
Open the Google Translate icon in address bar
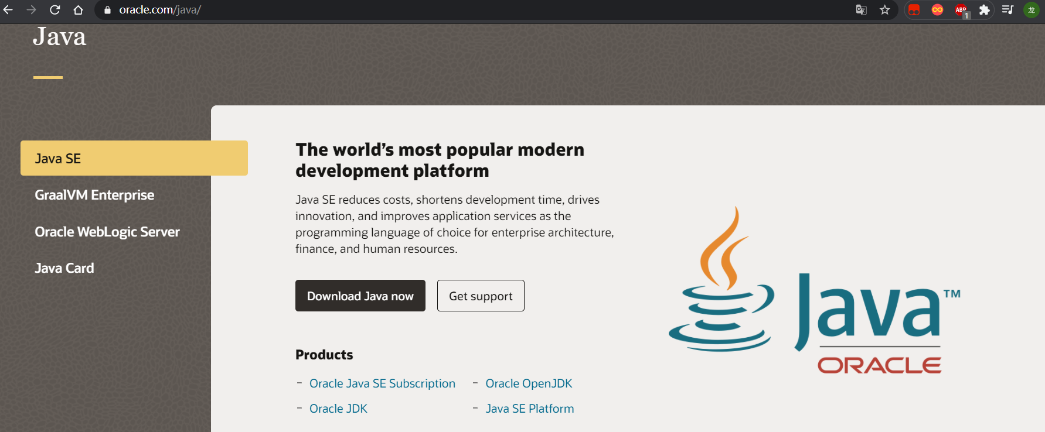click(861, 10)
